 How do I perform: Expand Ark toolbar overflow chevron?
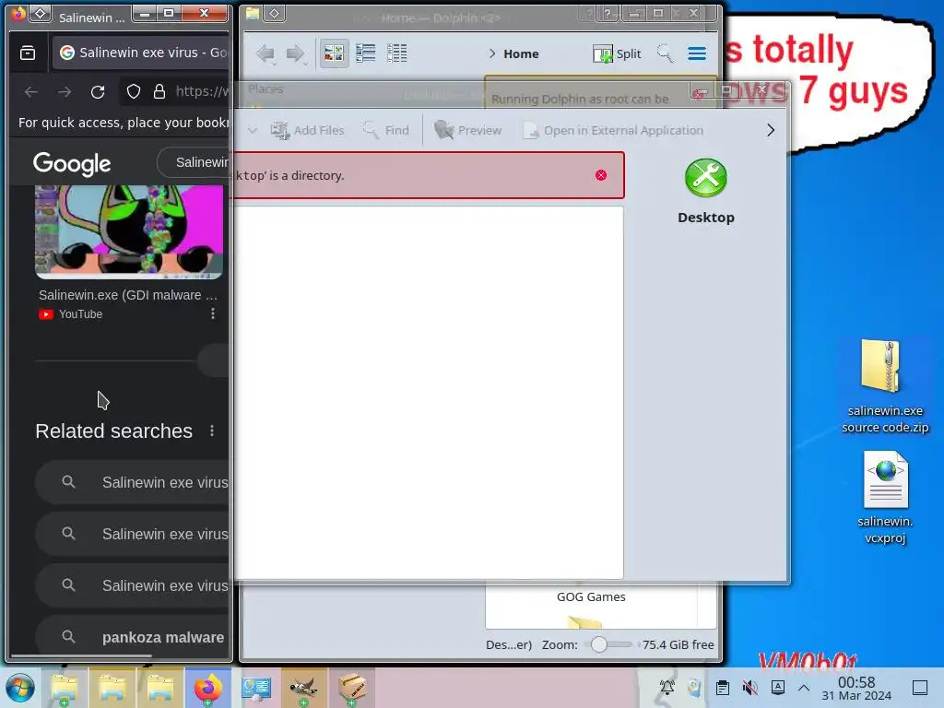point(771,130)
